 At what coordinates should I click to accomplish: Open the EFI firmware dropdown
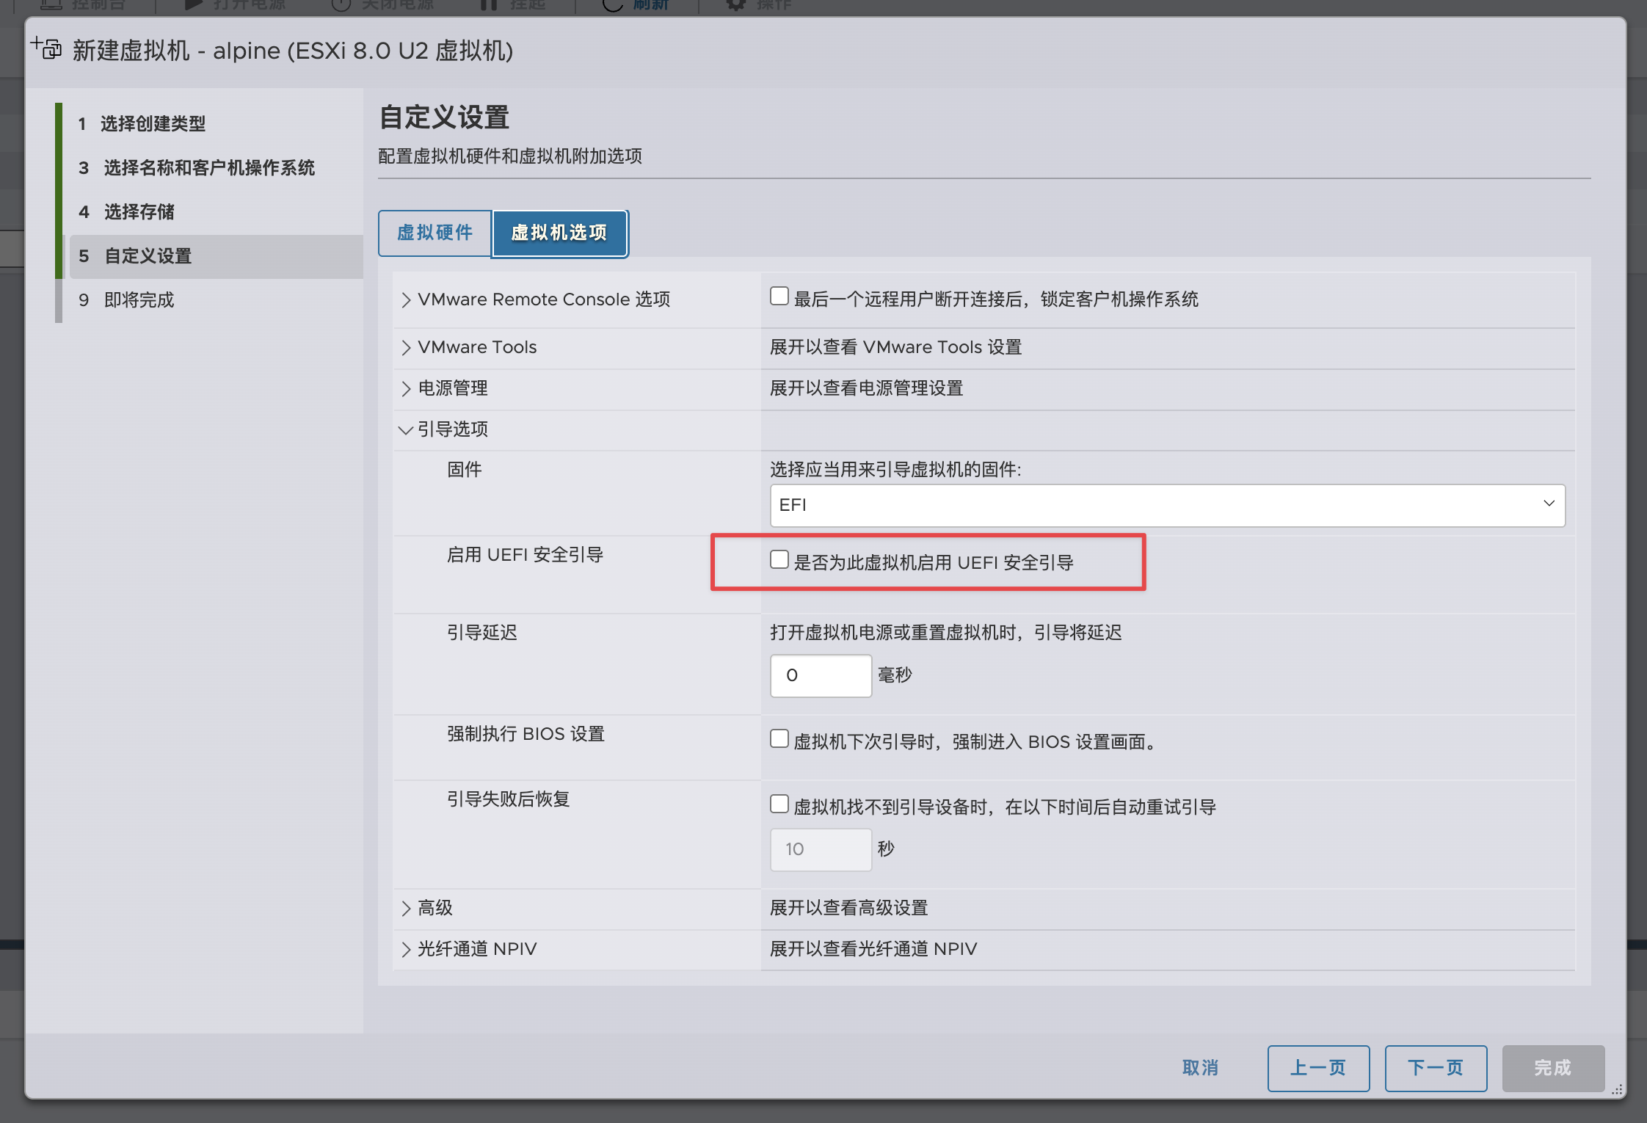click(1167, 505)
